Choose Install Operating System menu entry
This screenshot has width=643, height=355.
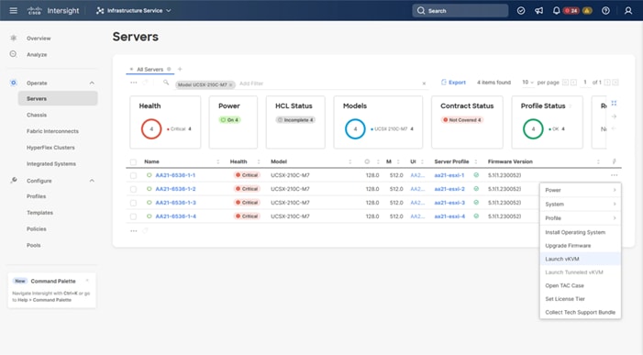pos(580,232)
